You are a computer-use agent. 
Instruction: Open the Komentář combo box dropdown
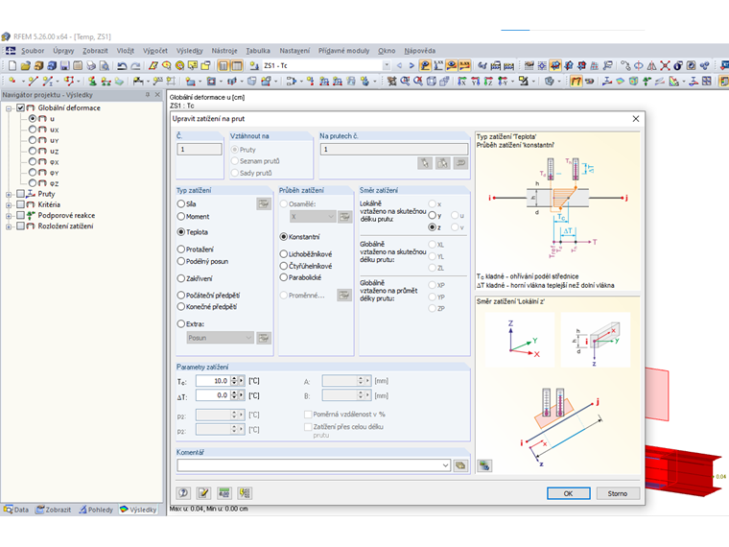click(445, 465)
